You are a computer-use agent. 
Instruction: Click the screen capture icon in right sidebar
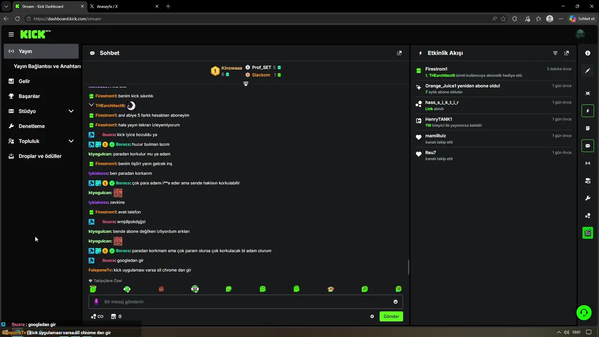tap(588, 94)
